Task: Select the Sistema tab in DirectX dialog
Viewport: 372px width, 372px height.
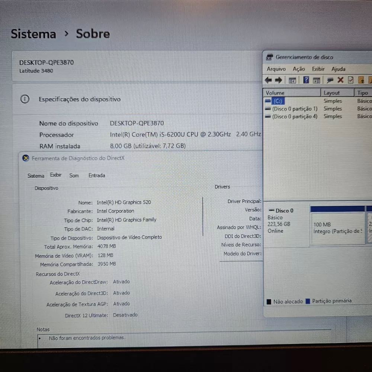Action: [36, 176]
